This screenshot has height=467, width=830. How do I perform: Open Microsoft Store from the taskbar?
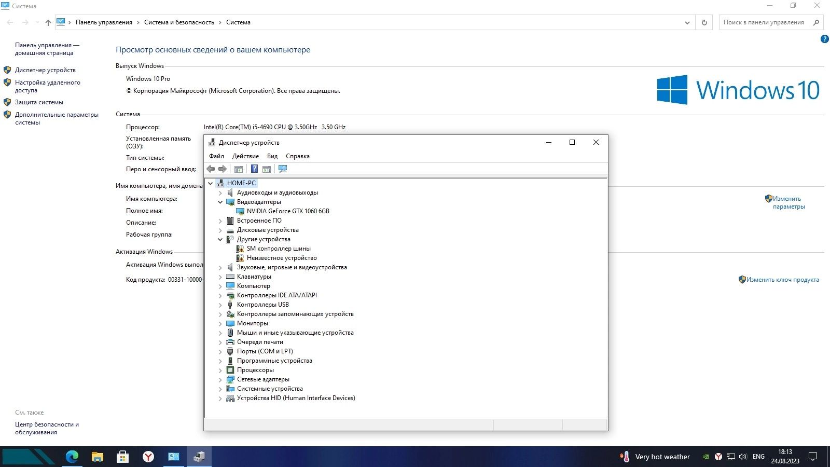click(x=122, y=457)
